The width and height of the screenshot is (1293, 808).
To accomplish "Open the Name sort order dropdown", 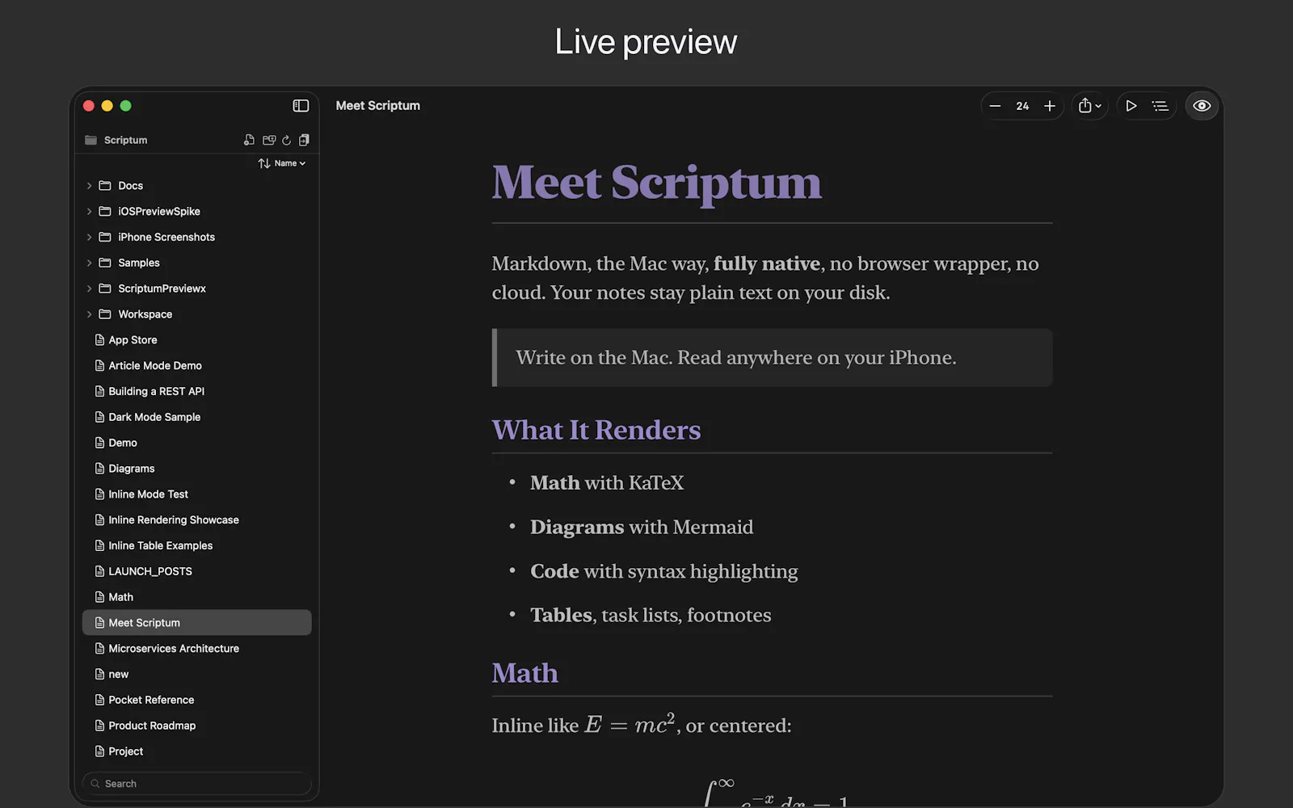I will (x=282, y=163).
